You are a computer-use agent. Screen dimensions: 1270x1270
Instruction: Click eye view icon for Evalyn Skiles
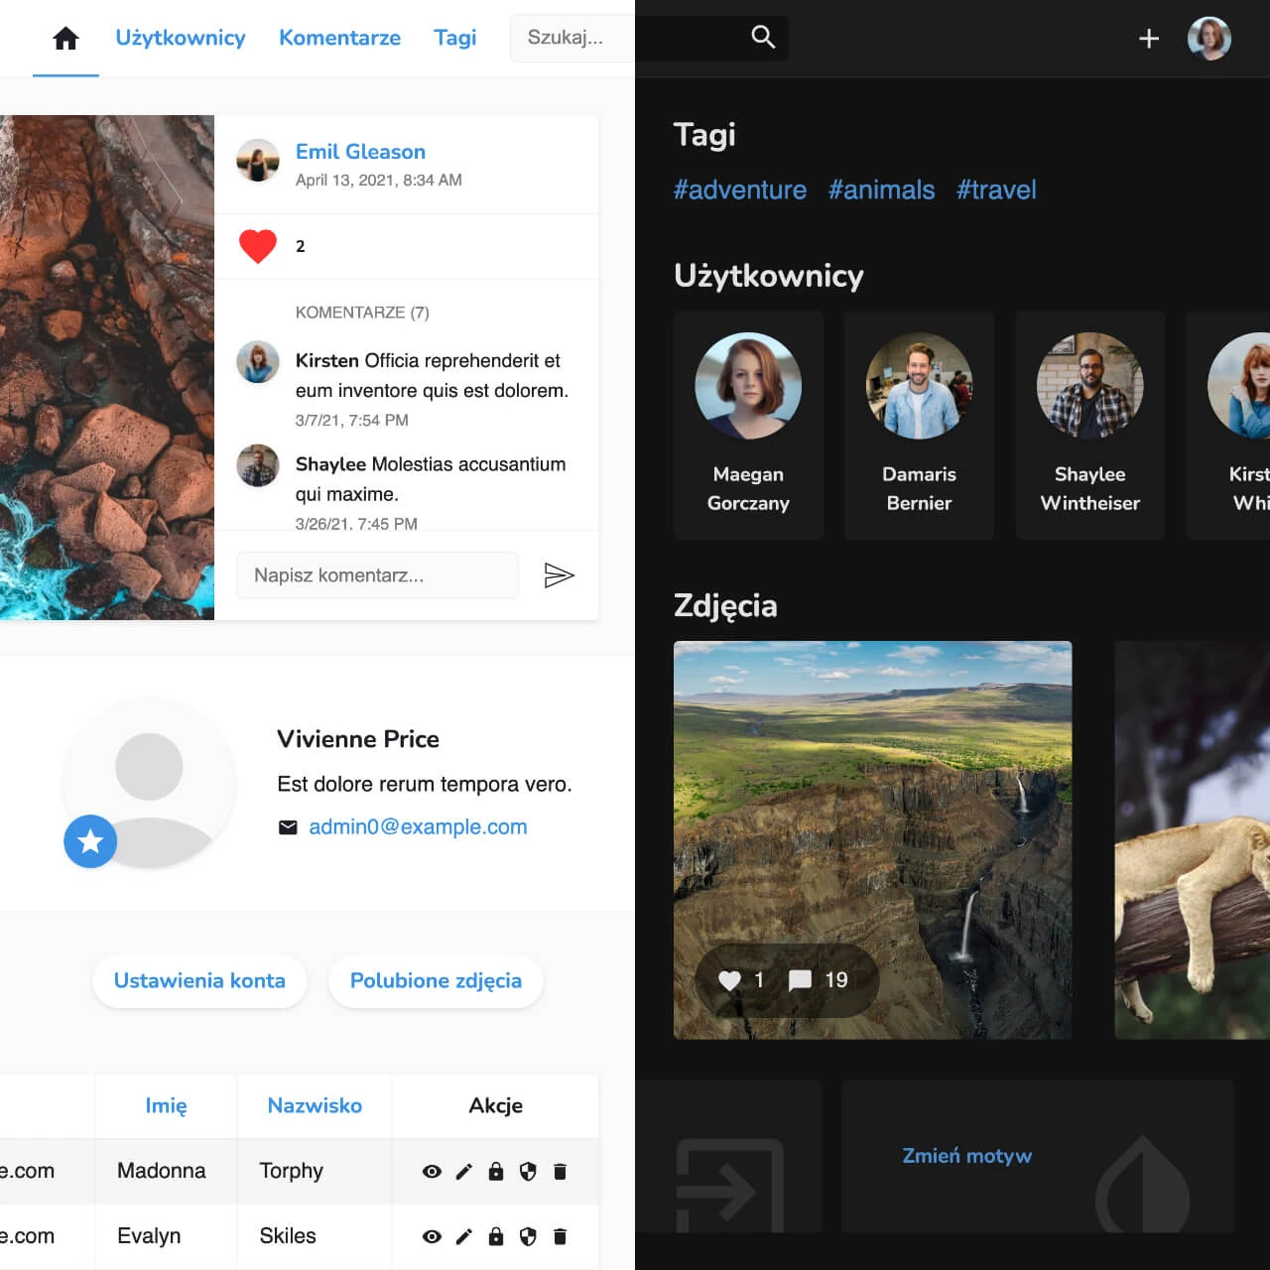click(432, 1236)
